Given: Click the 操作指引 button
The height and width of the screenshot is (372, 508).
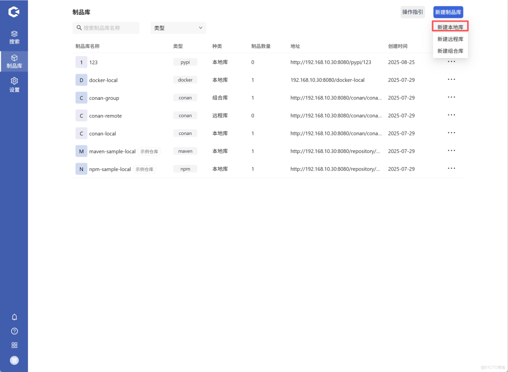Looking at the screenshot, I should (412, 12).
